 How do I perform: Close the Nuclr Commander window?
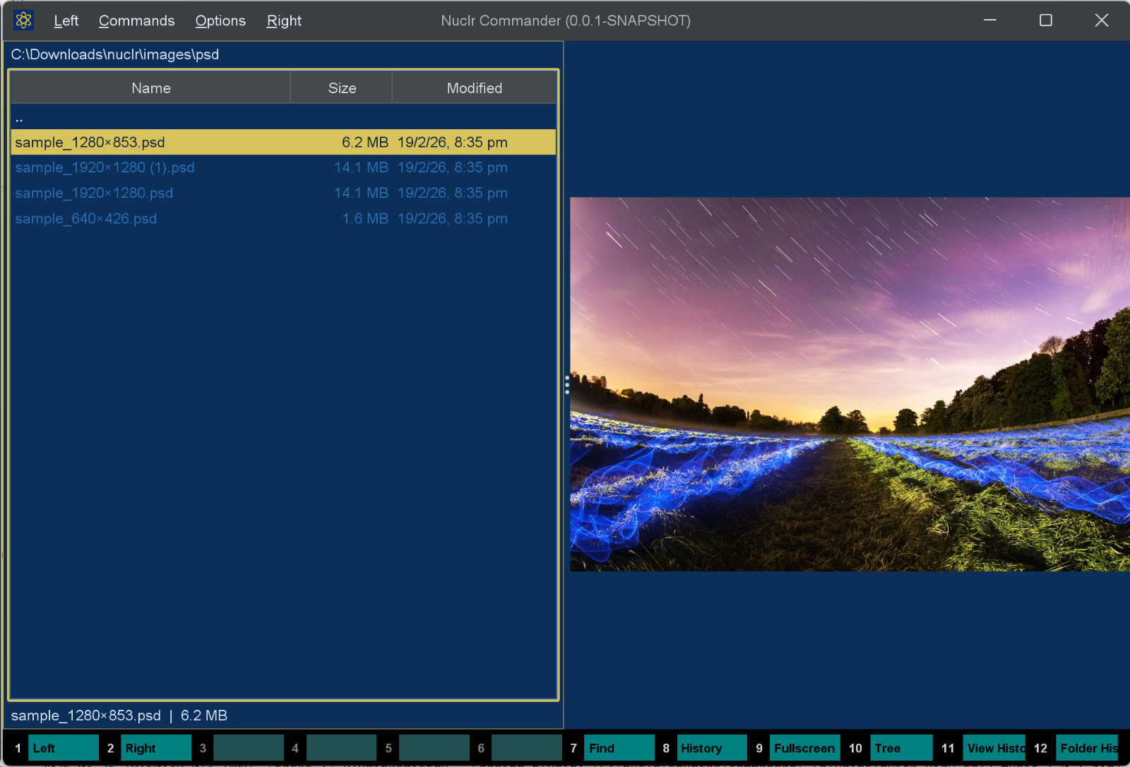pos(1102,20)
